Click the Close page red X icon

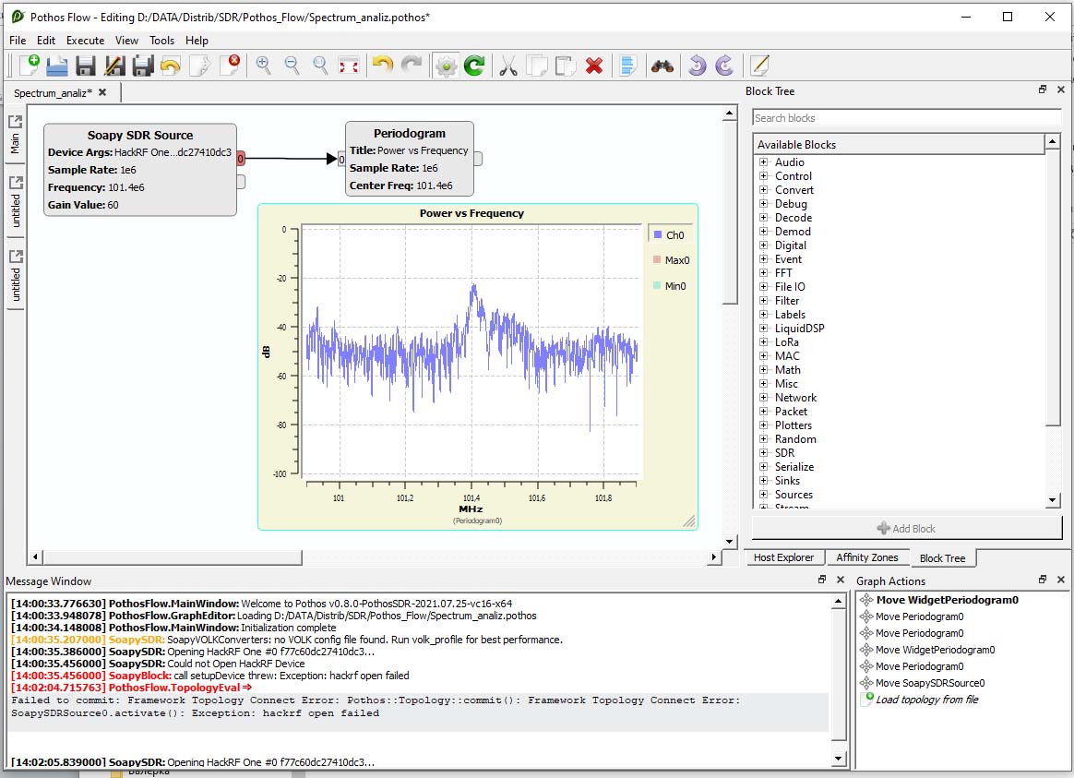(x=230, y=65)
